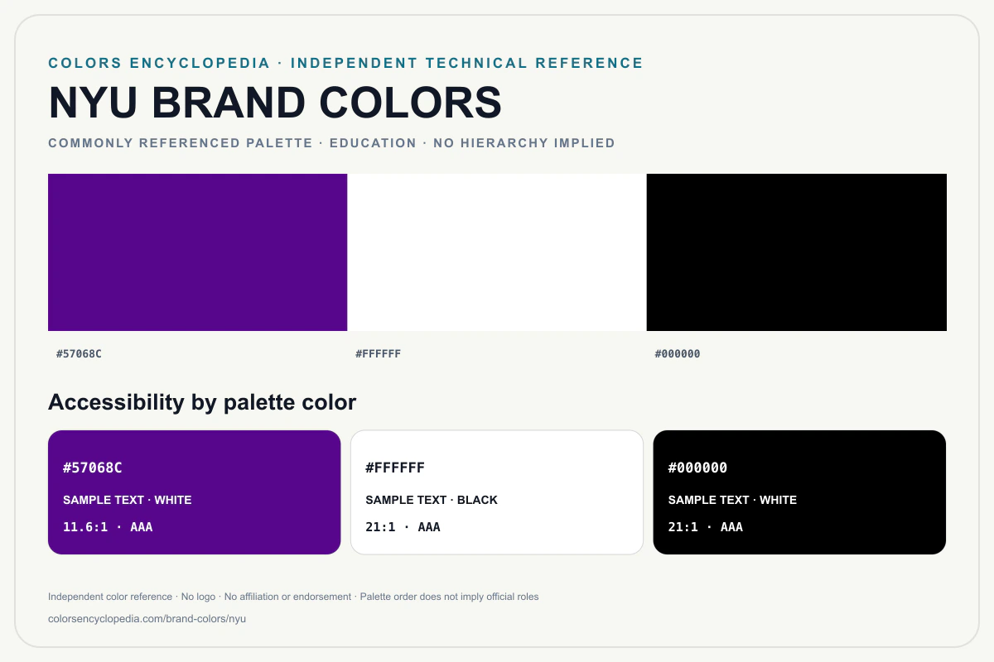This screenshot has width=994, height=662.
Task: Open the black #000000 accessibility card
Action: [799, 492]
